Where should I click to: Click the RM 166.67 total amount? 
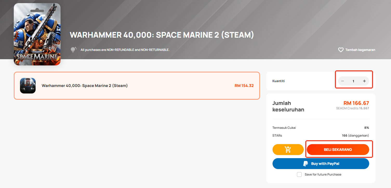(x=356, y=103)
